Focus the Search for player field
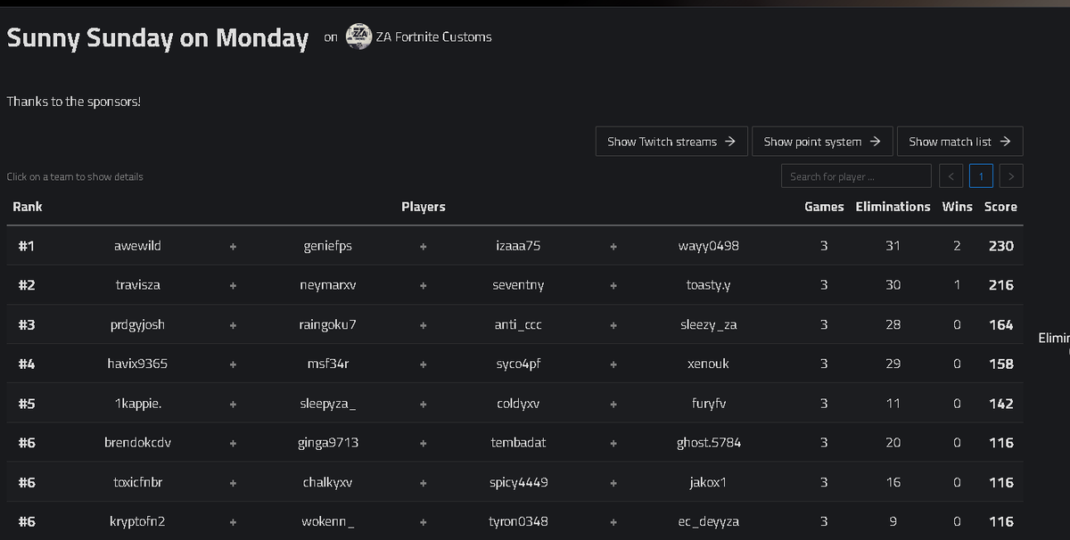The height and width of the screenshot is (540, 1070). (x=856, y=176)
